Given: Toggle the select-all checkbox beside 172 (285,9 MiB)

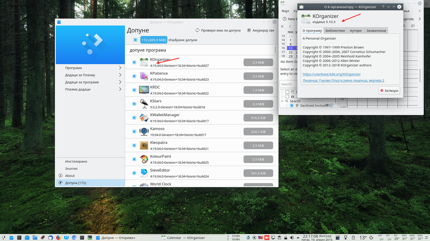Looking at the screenshot, I should click(135, 40).
